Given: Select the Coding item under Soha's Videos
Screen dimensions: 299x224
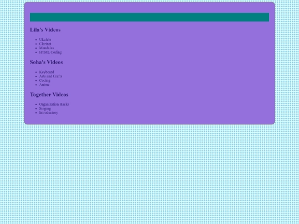Looking at the screenshot, I should tap(45, 80).
